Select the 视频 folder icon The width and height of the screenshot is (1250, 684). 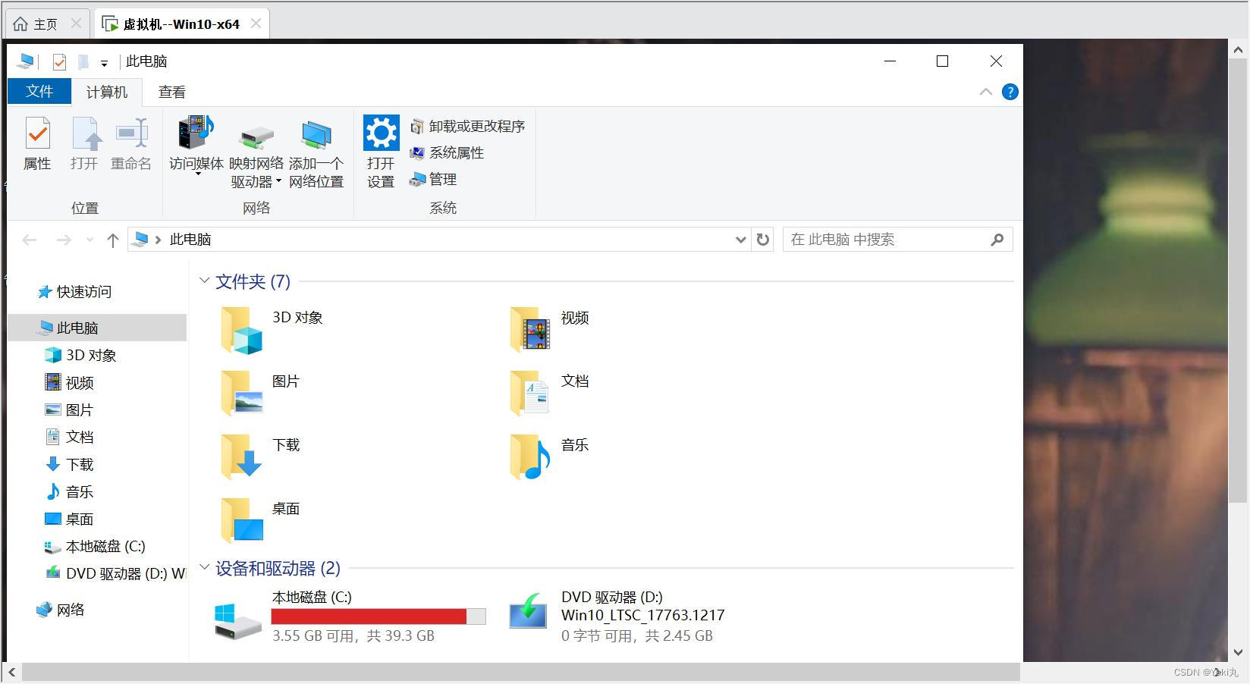coord(529,329)
